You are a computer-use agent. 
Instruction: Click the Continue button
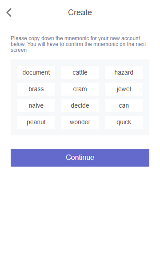pos(80,157)
